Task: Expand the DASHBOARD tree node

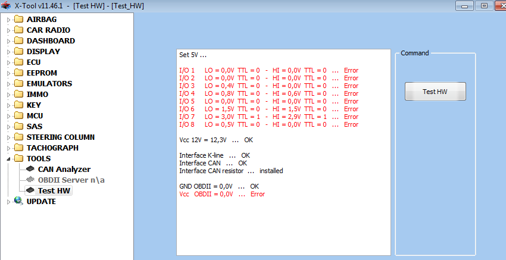Action: pyautogui.click(x=8, y=40)
